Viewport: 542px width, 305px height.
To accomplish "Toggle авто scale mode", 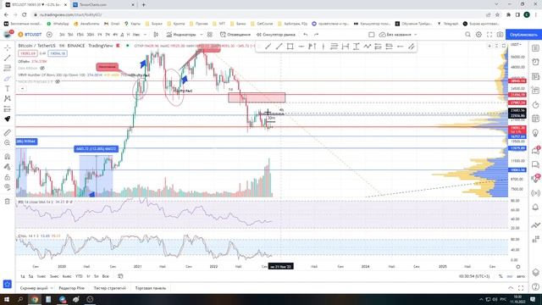I will [x=521, y=276].
